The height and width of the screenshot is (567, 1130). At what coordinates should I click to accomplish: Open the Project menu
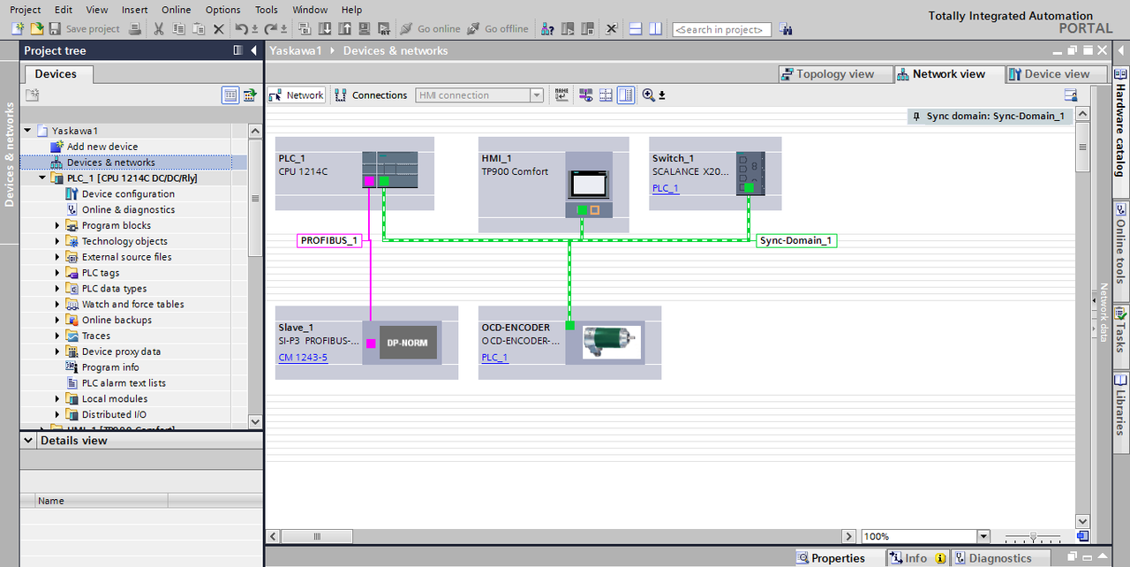(26, 10)
